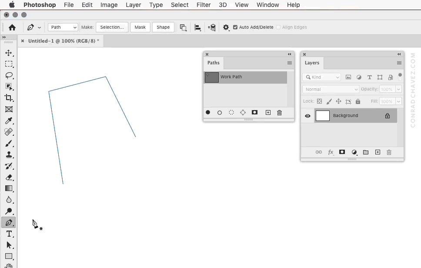Pick the Type tool

(9, 234)
